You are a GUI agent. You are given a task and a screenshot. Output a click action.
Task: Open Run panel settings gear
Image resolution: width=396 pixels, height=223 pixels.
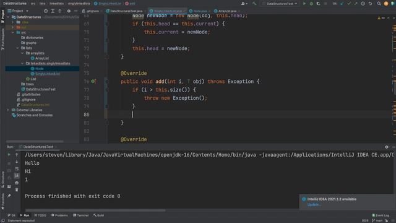click(x=387, y=147)
